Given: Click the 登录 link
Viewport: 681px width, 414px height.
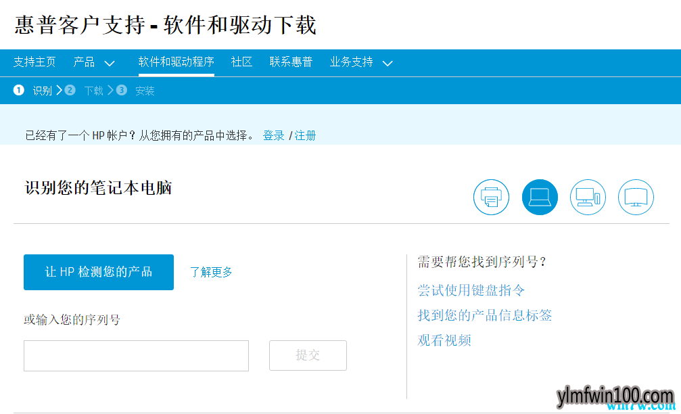Looking at the screenshot, I should pos(274,135).
